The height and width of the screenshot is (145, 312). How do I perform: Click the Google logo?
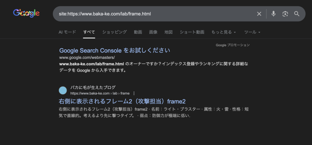click(x=26, y=13)
